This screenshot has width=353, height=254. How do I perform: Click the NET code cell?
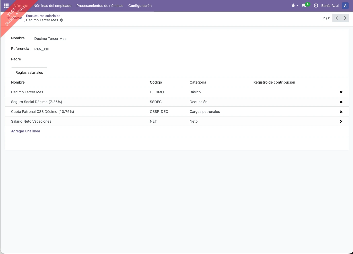click(153, 121)
